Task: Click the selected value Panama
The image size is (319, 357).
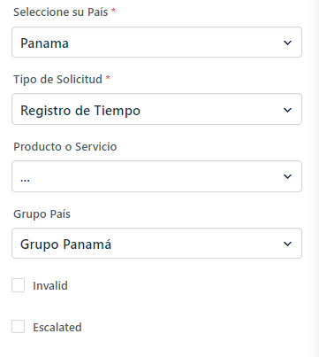Action: tap(44, 43)
